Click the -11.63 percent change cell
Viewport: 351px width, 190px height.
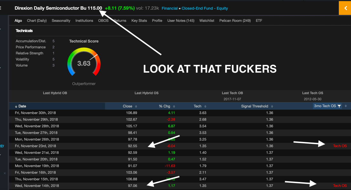click(169, 166)
